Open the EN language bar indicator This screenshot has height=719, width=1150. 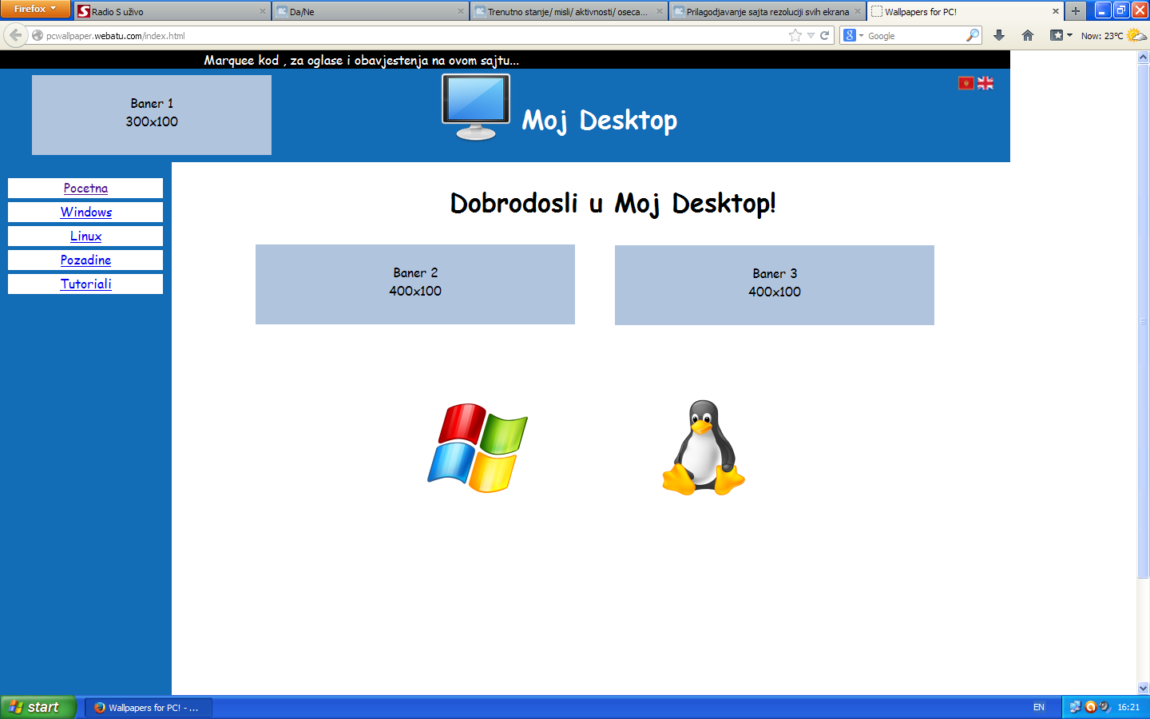click(1039, 708)
